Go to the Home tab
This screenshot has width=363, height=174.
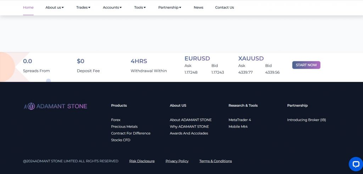pyautogui.click(x=28, y=7)
